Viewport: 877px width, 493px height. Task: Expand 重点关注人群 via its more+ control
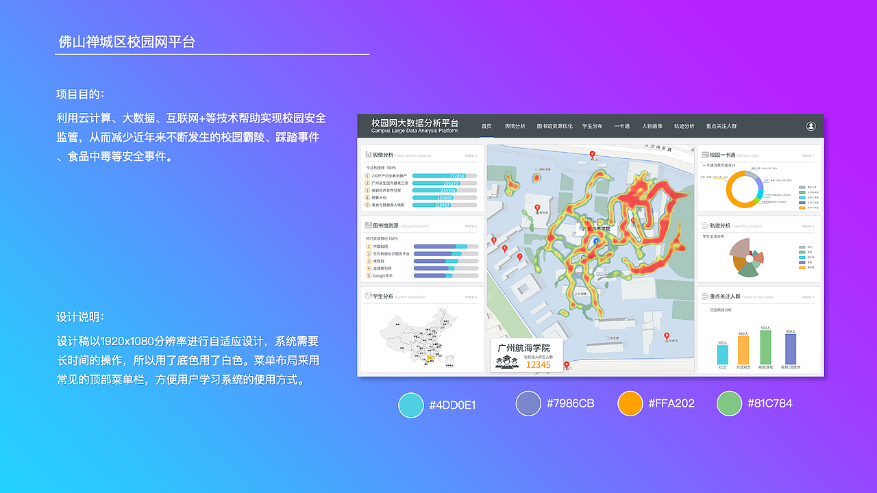tap(808, 296)
